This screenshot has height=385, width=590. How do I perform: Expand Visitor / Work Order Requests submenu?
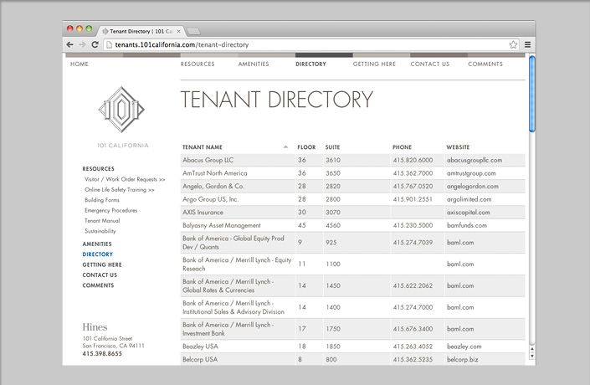coord(125,179)
